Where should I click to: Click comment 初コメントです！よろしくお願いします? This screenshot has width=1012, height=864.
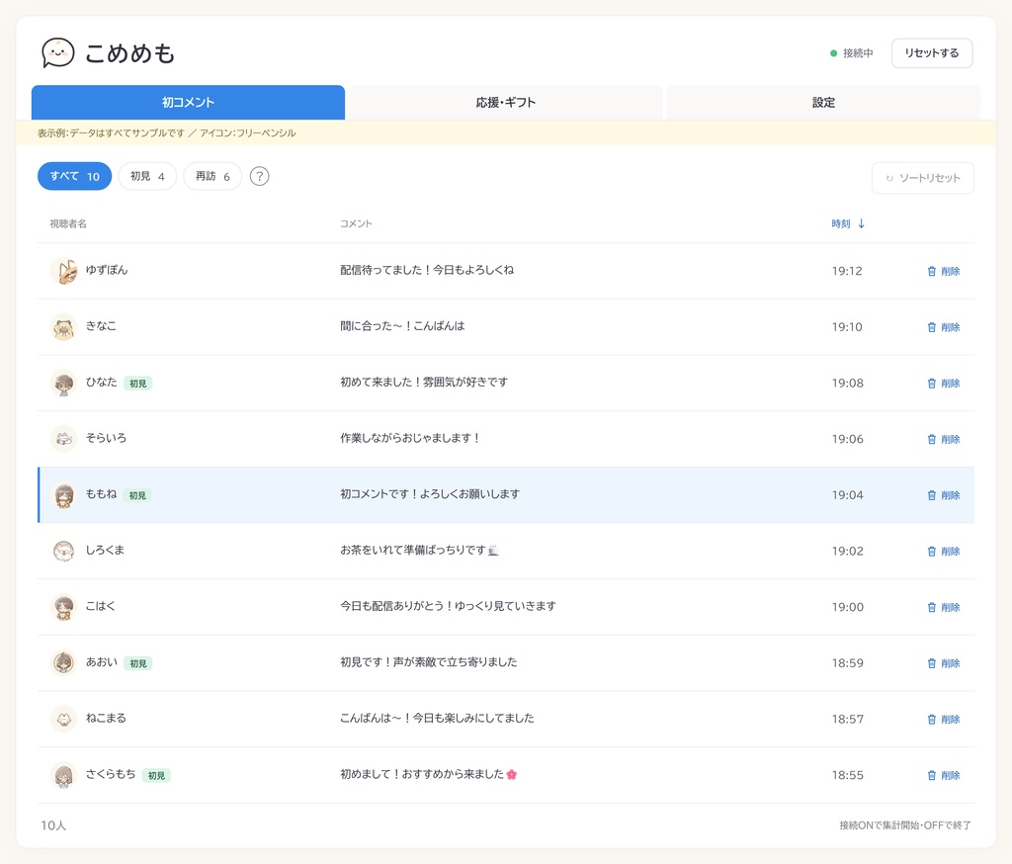[430, 494]
